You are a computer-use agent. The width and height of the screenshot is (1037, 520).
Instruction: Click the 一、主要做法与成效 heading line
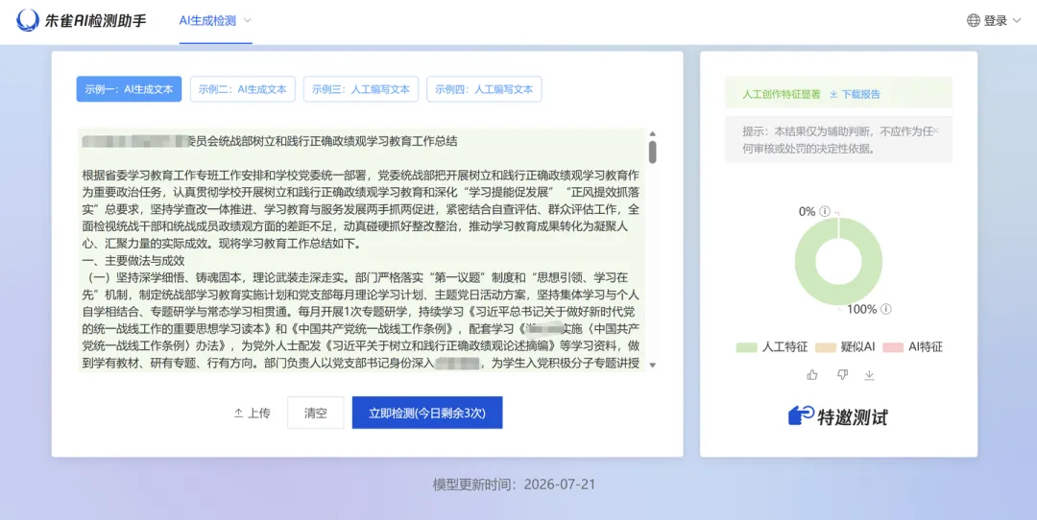click(x=133, y=260)
